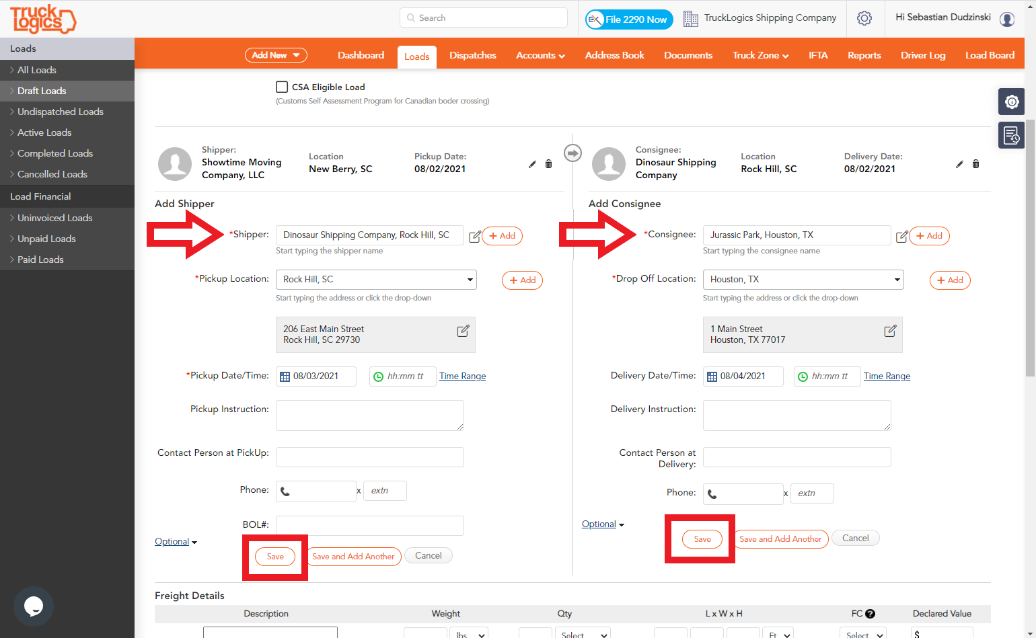Click the Pickup Instruction text area

click(x=370, y=415)
